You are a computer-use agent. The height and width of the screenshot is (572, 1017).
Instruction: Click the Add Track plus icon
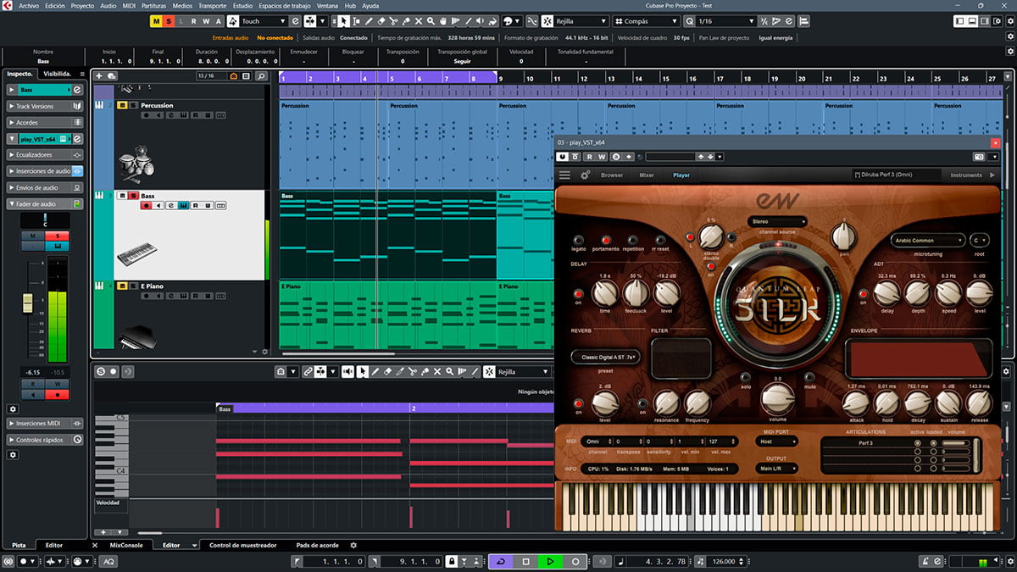(x=99, y=75)
